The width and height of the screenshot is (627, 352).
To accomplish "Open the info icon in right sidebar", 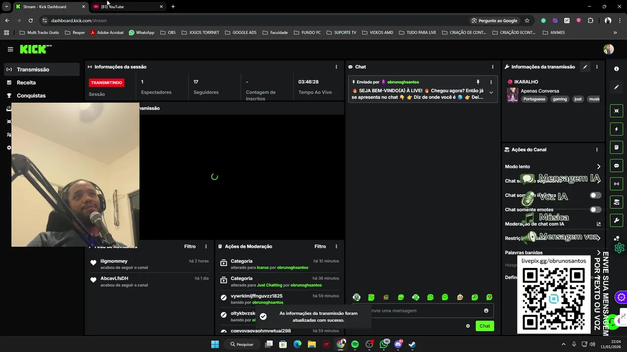I will [x=616, y=69].
